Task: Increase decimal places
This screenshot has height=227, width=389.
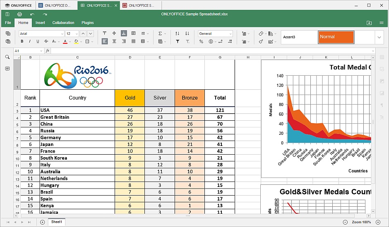Action: [x=230, y=41]
